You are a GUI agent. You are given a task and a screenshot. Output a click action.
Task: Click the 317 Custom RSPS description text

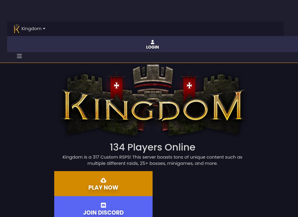coord(152,160)
